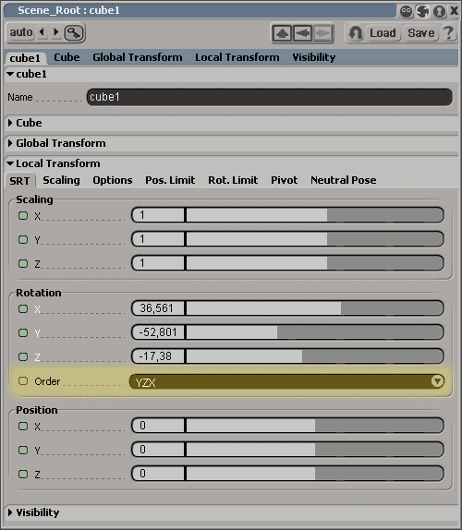462x530 pixels.
Task: Select the Neutral Pose sub-tab
Action: [x=344, y=180]
